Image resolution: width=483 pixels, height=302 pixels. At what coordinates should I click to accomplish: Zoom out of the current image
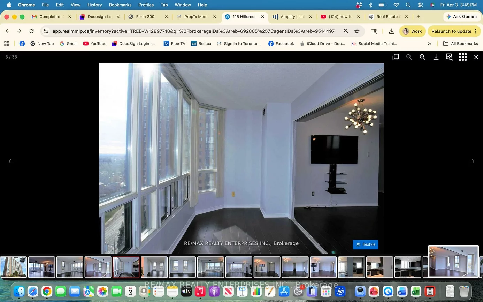click(409, 57)
